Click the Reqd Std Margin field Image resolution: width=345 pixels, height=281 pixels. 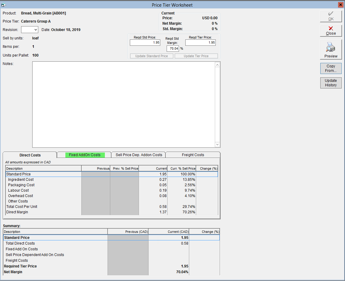point(173,48)
